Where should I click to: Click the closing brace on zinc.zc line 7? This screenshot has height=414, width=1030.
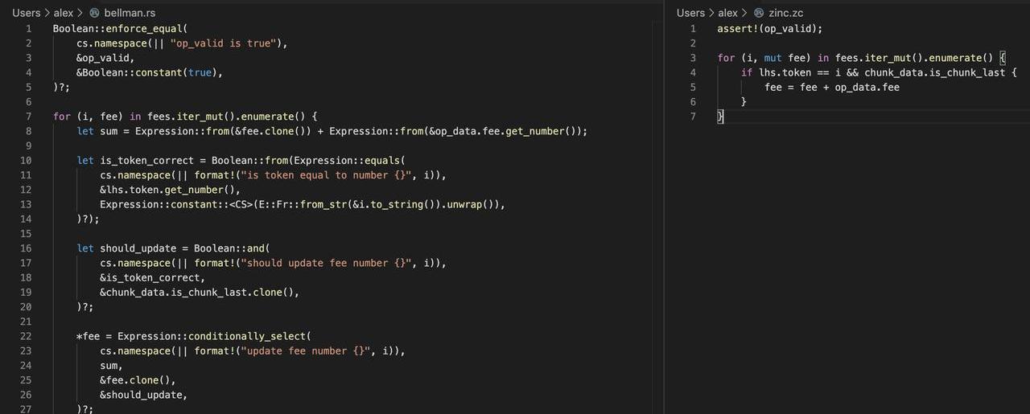pos(720,117)
